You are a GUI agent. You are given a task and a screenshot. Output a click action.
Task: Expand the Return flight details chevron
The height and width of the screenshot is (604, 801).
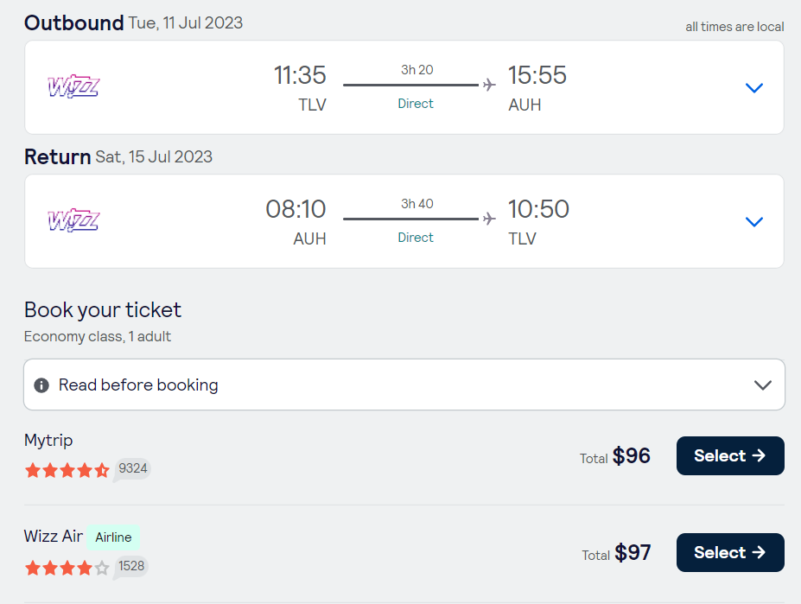pyautogui.click(x=754, y=222)
